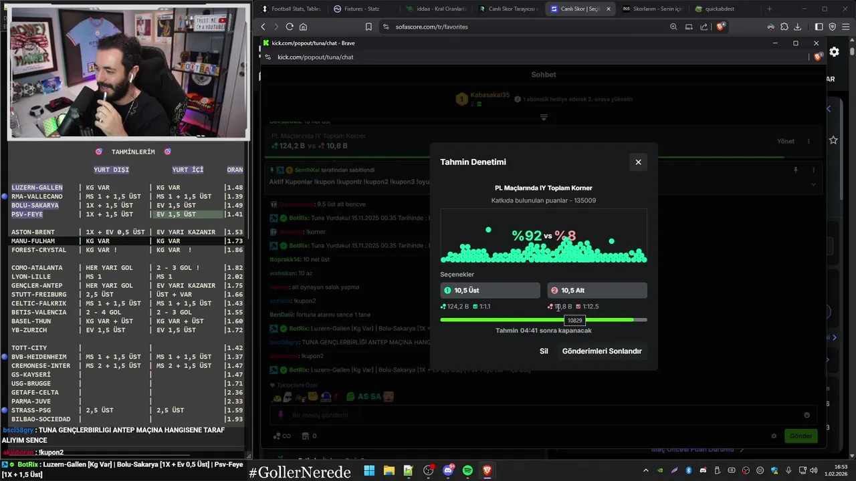Open chat settings gear beside Gönder
Image resolution: width=856 pixels, height=481 pixels.
(774, 436)
